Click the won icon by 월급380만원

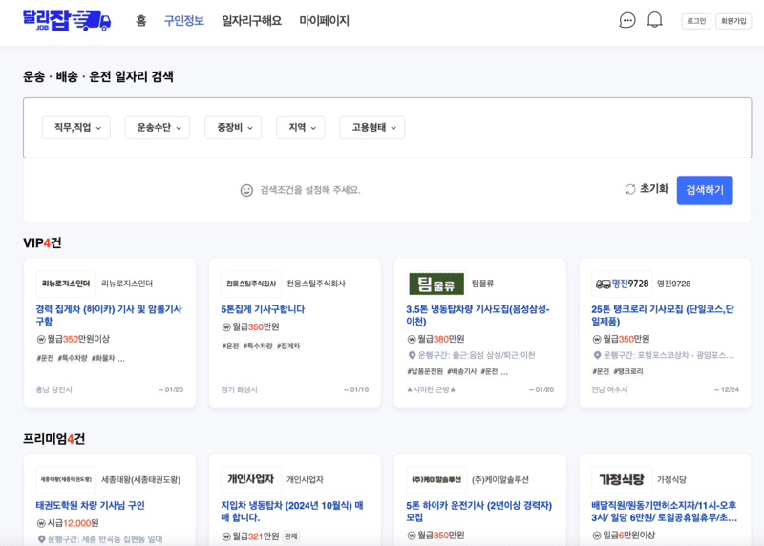click(412, 339)
